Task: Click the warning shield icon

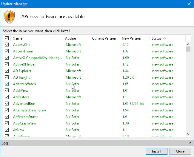Action: [9, 17]
